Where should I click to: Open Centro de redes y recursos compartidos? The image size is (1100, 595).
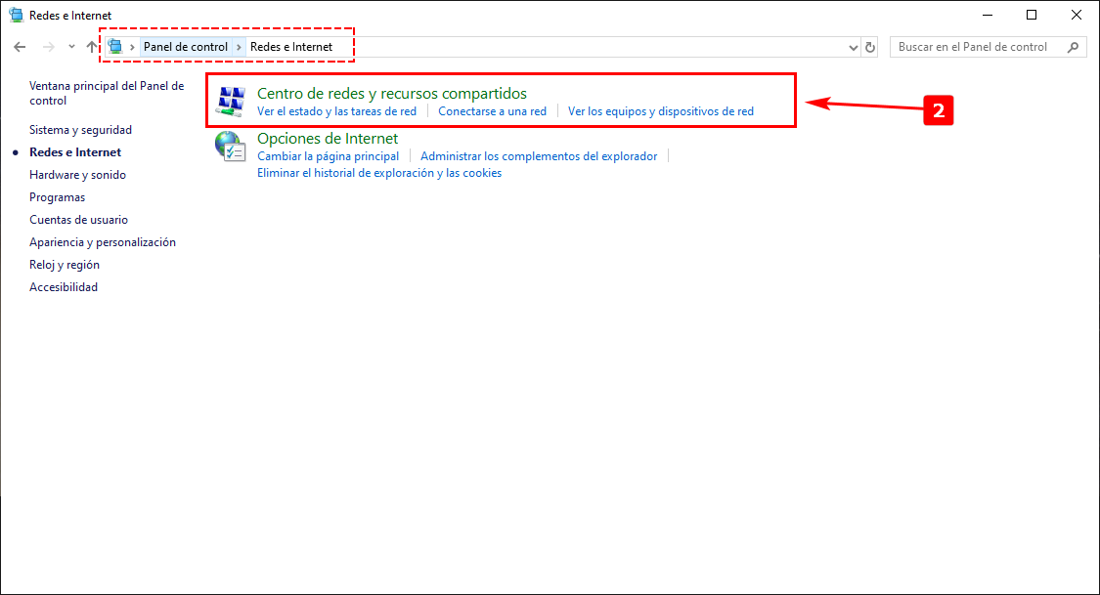pyautogui.click(x=391, y=94)
